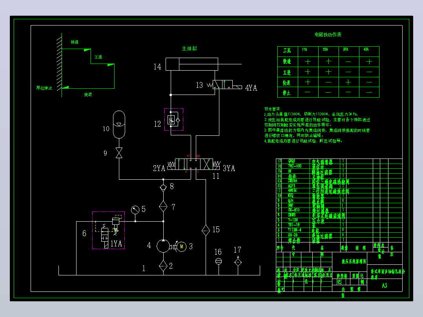
Task: Select the red B1 port label on valve 11
Action: click(x=198, y=156)
